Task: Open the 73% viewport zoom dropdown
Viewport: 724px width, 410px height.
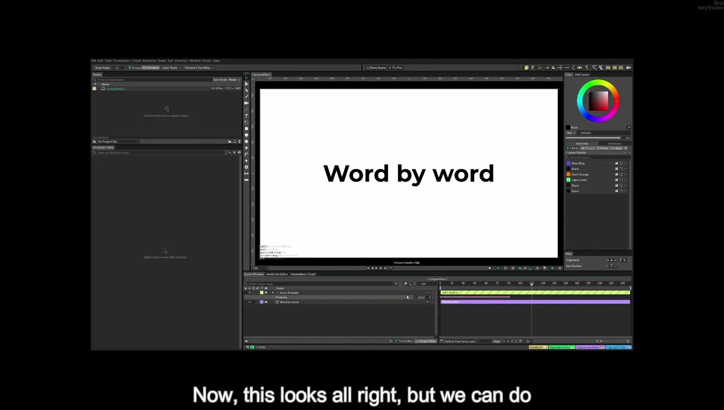Action: (x=260, y=268)
